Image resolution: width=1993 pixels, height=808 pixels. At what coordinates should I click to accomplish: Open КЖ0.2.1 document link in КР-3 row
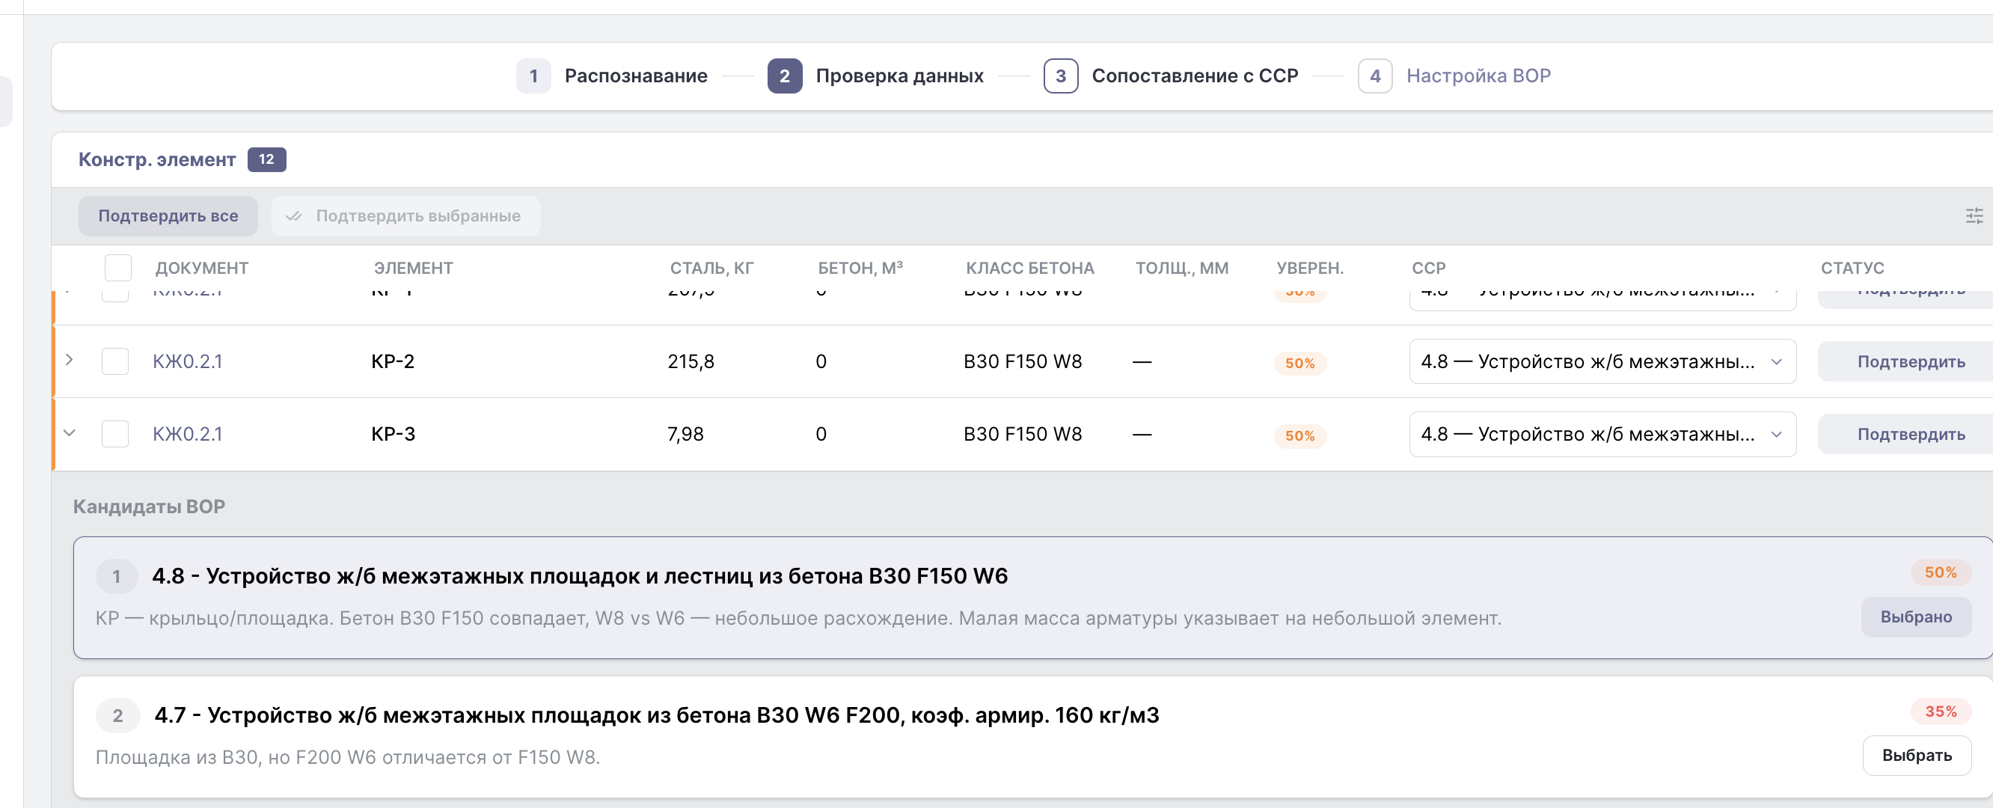coord(187,434)
